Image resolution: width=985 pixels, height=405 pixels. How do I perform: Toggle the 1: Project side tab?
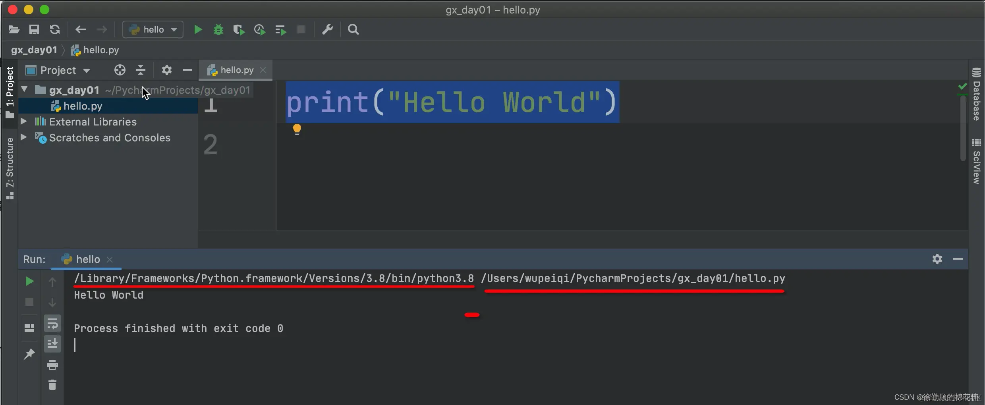(x=10, y=93)
